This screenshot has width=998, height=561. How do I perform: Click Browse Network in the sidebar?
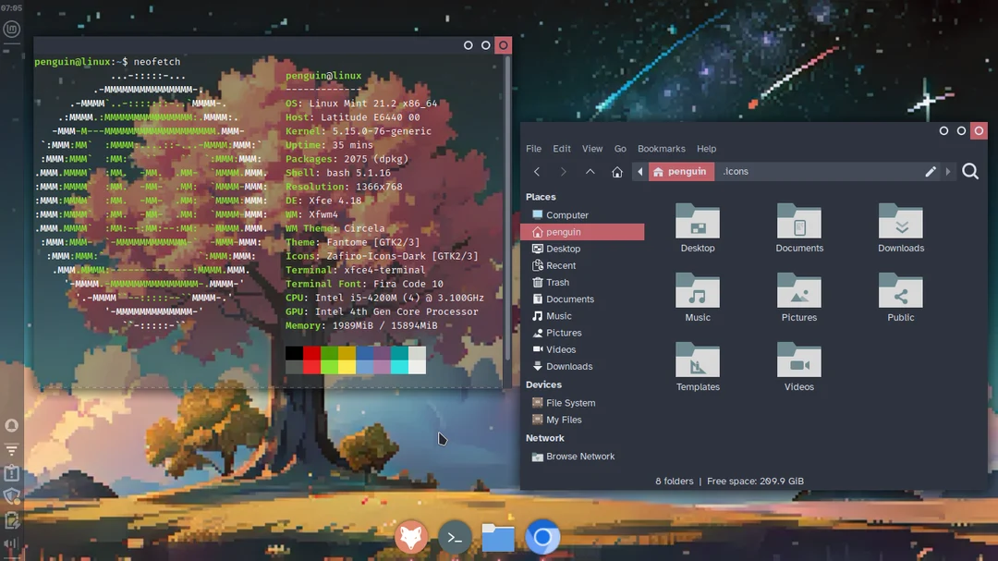click(580, 456)
